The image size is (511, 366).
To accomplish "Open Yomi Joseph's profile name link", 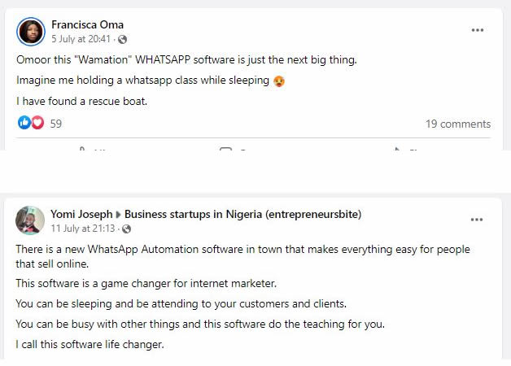I will [x=81, y=214].
